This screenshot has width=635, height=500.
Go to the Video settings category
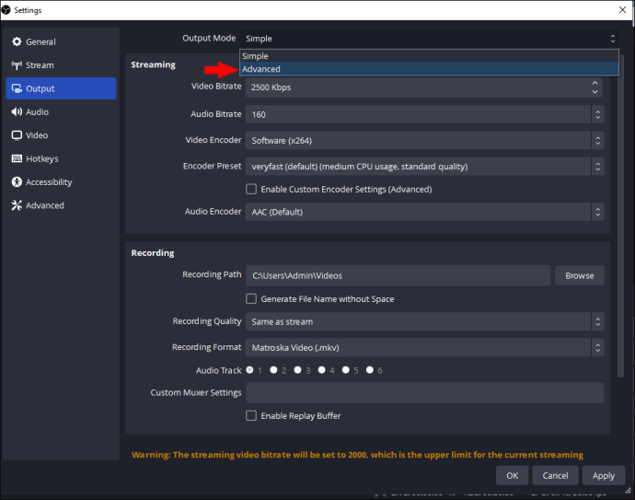(61, 135)
